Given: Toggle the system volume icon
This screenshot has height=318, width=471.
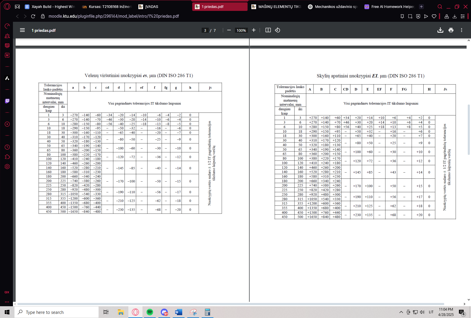Looking at the screenshot, I should tap(422, 312).
